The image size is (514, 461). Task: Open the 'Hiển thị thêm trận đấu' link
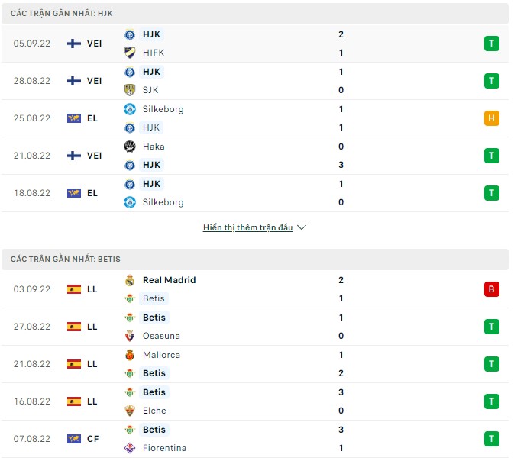point(247,227)
